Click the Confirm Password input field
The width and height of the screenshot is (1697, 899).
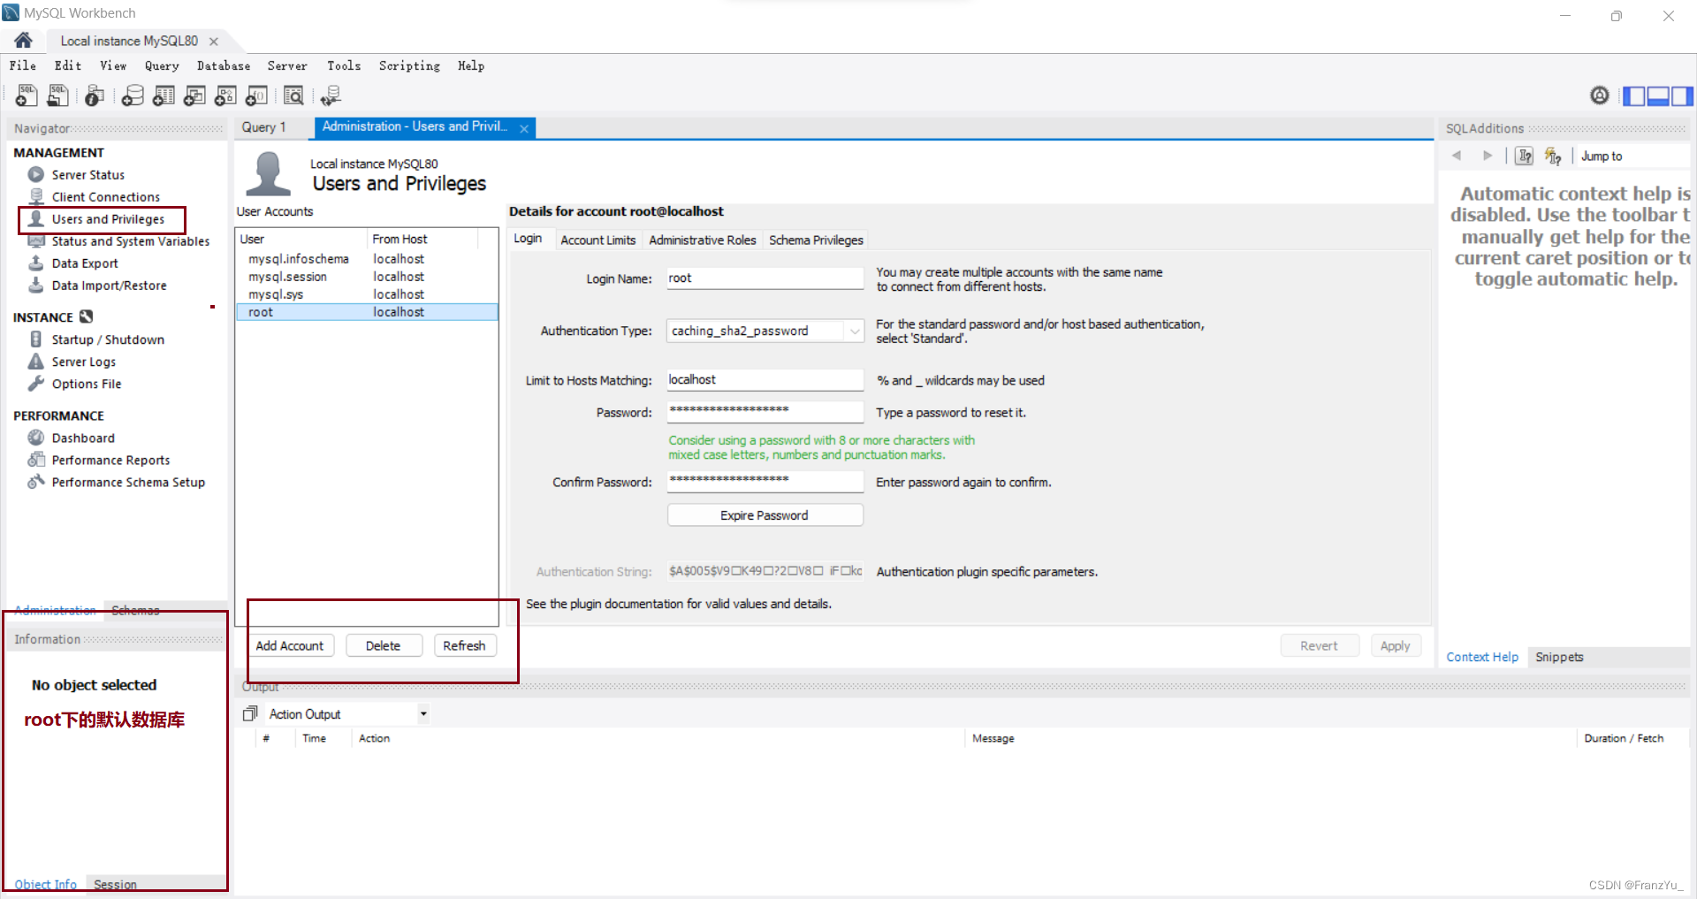(765, 482)
